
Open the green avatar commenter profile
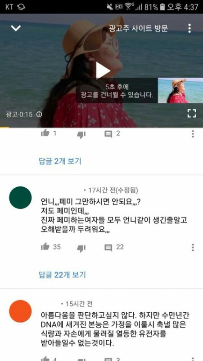click(x=20, y=198)
